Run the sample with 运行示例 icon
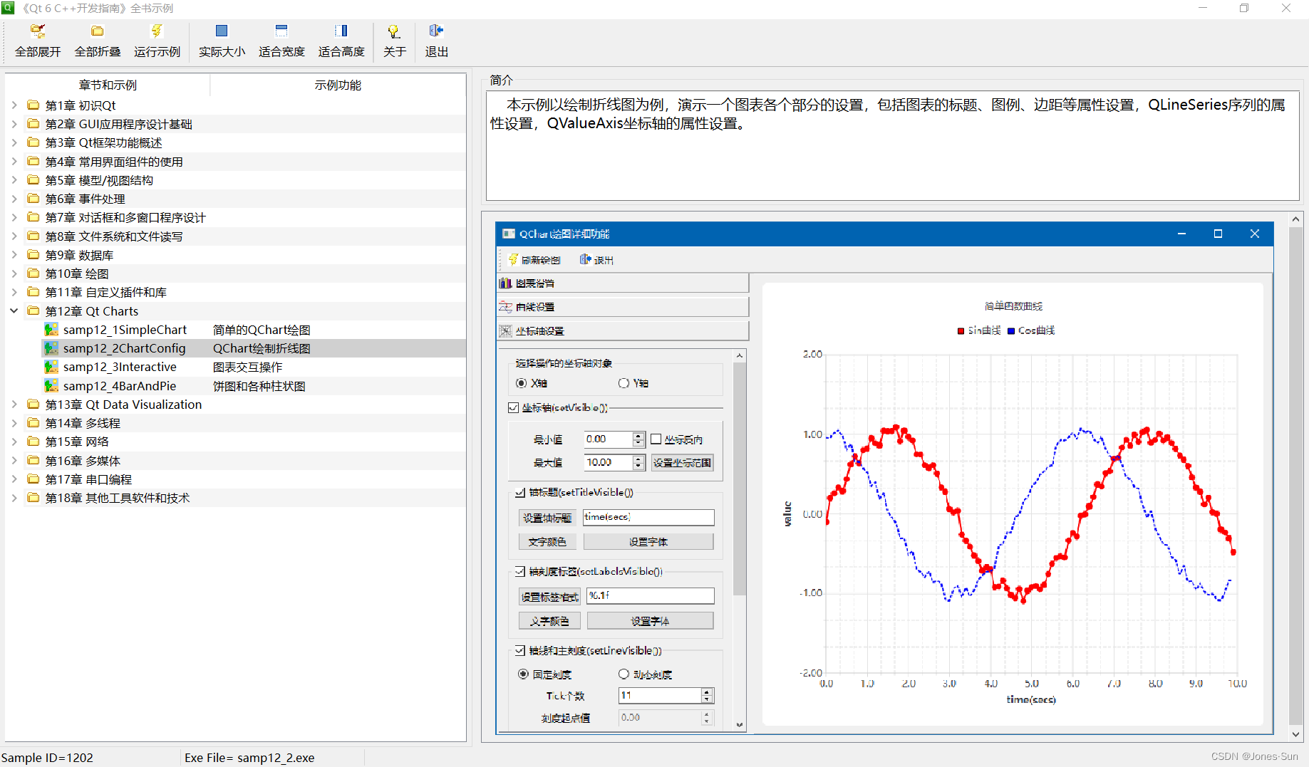The width and height of the screenshot is (1309, 767). pyautogui.click(x=157, y=31)
